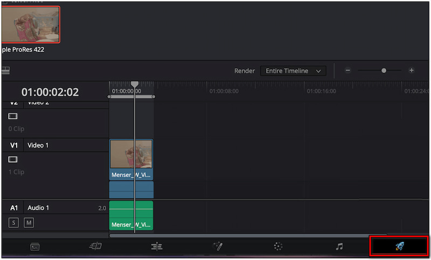Switch to the Fairlight audio page

(x=339, y=247)
